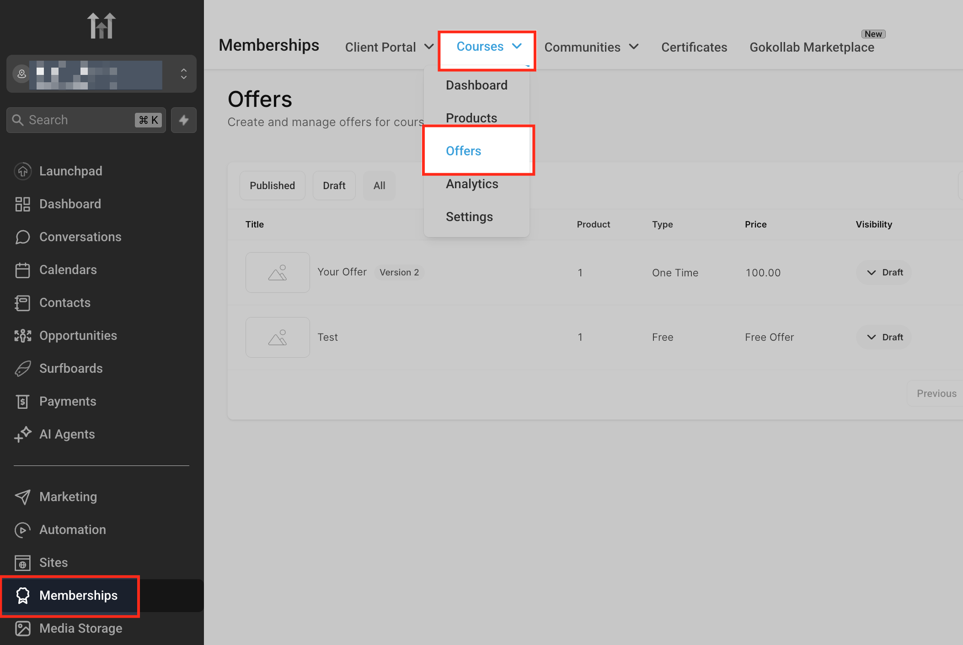Click the AI Agents sparkle icon
Screen dimensions: 963x645
(22, 434)
